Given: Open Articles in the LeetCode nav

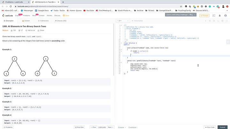Looking at the screenshot, I should click(x=50, y=16).
